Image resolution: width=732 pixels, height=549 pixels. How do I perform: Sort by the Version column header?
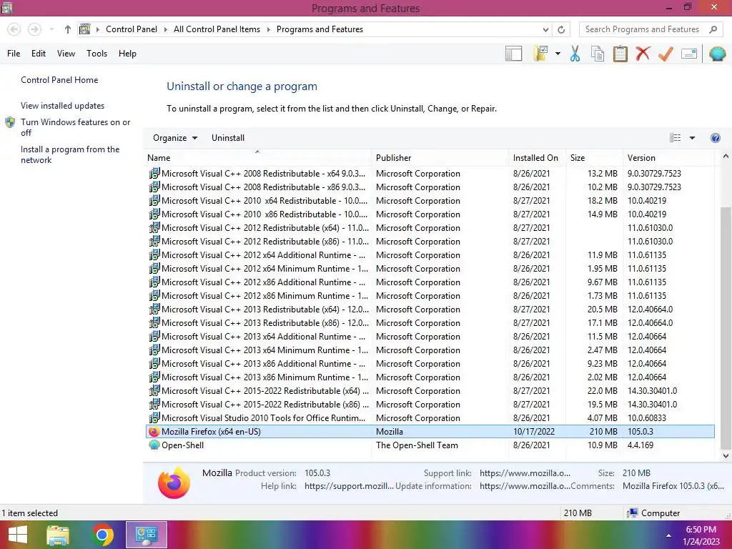[x=668, y=158]
